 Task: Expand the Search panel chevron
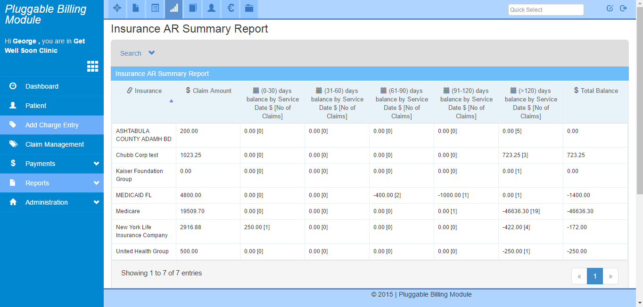tap(151, 53)
